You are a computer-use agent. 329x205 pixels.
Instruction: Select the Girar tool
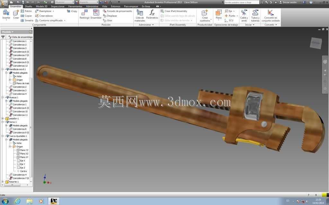108,20
